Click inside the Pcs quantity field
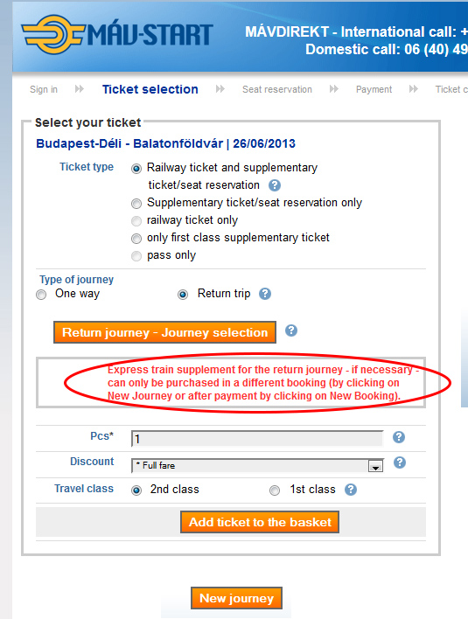Viewport: 468px width, 619px height. [257, 439]
